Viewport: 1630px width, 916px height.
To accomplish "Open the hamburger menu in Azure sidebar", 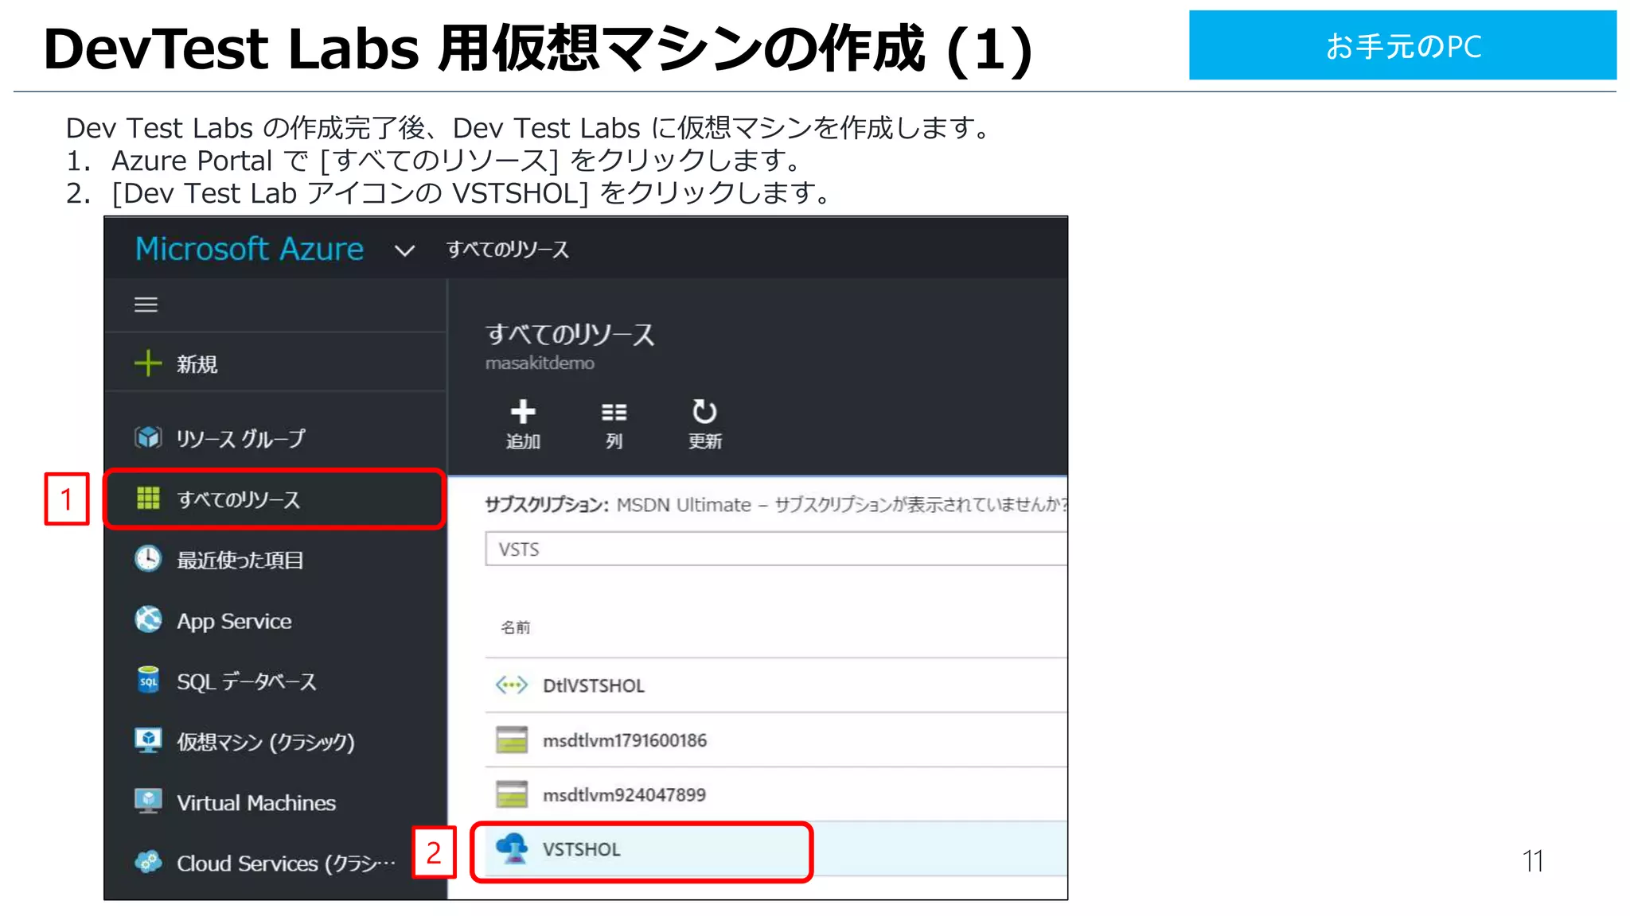I will click(x=146, y=305).
